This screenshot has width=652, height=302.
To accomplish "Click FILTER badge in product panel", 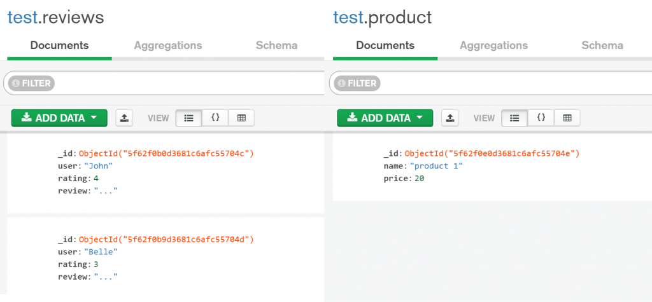I will click(357, 83).
